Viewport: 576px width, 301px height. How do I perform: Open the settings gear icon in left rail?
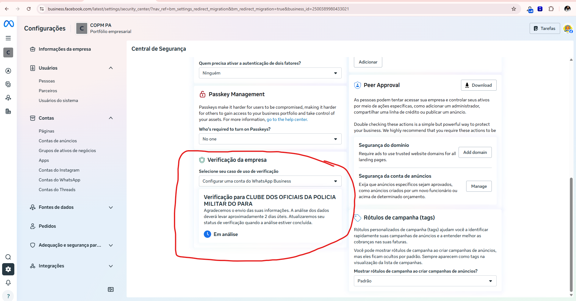8,269
